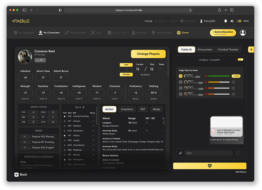Click the Change Players button
This screenshot has height=190, width=262.
tap(148, 54)
